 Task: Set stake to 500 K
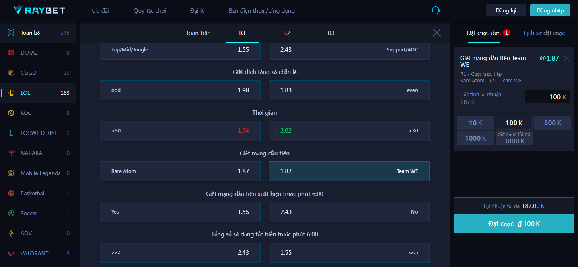coord(553,123)
